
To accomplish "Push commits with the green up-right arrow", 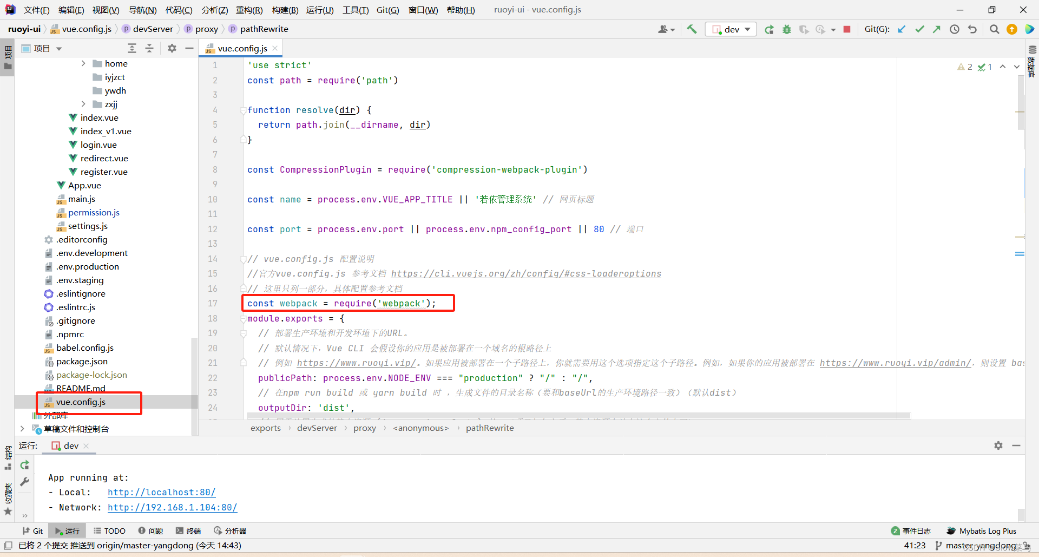I will 937,29.
